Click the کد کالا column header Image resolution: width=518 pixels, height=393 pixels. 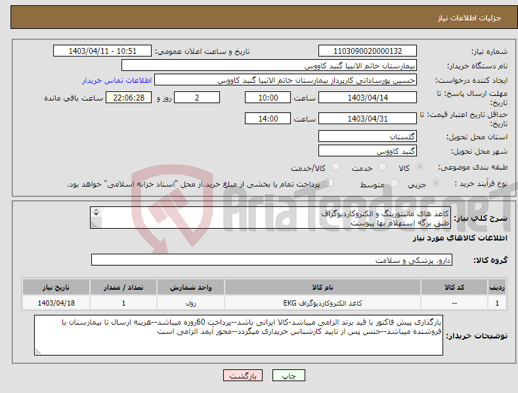click(x=454, y=287)
